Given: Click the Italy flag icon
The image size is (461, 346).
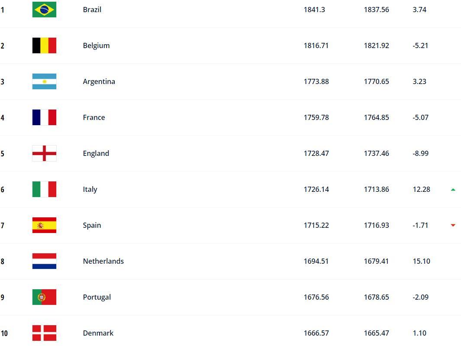Looking at the screenshot, I should coord(44,189).
